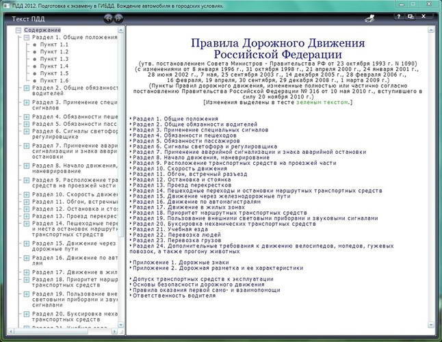Screen dimensions: 442x342
Task: Open link Раздел 10. Скорость движения
Action: click(x=180, y=168)
